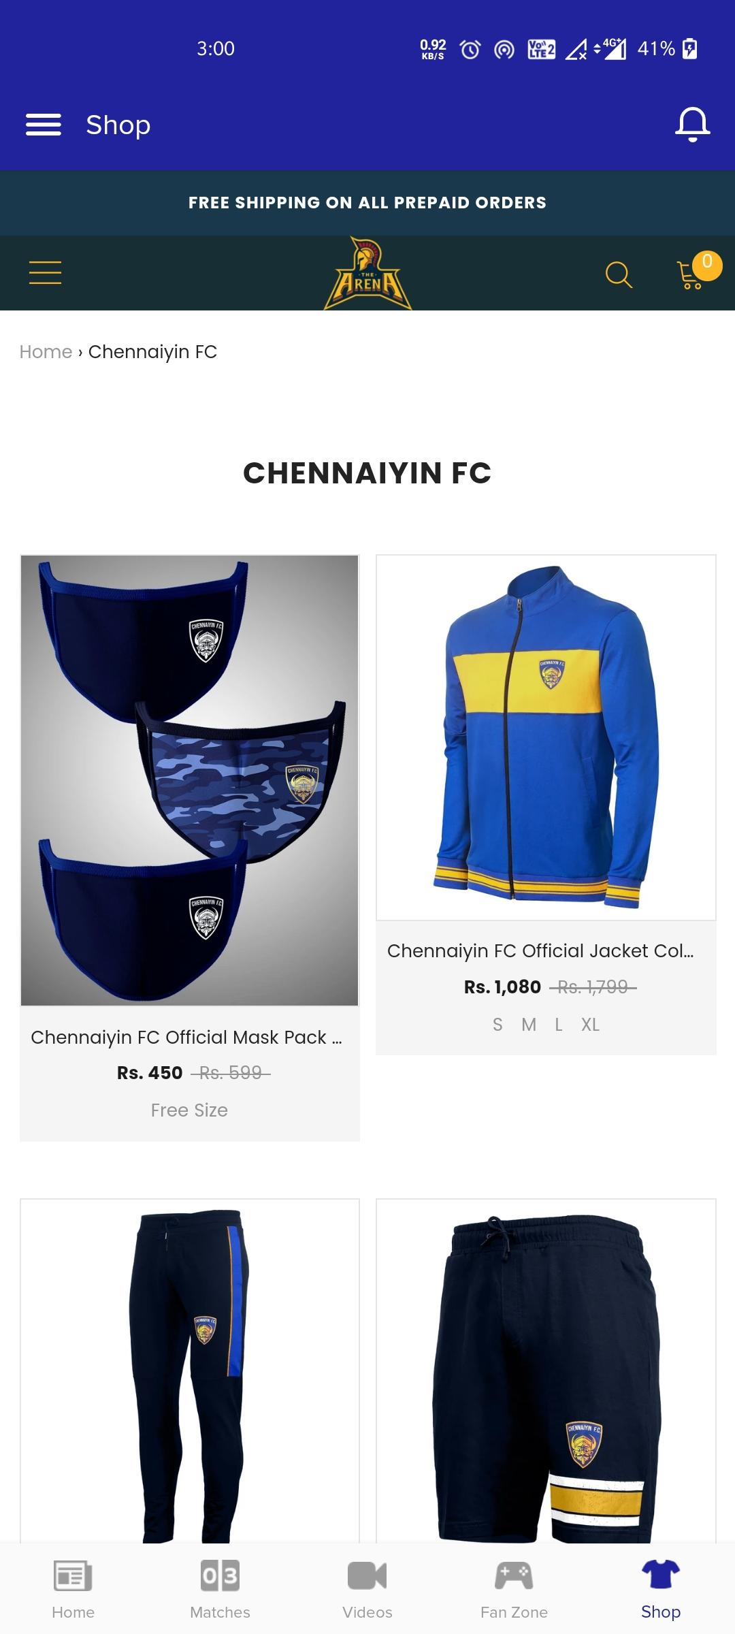Select size XL for the jacket

point(590,1025)
